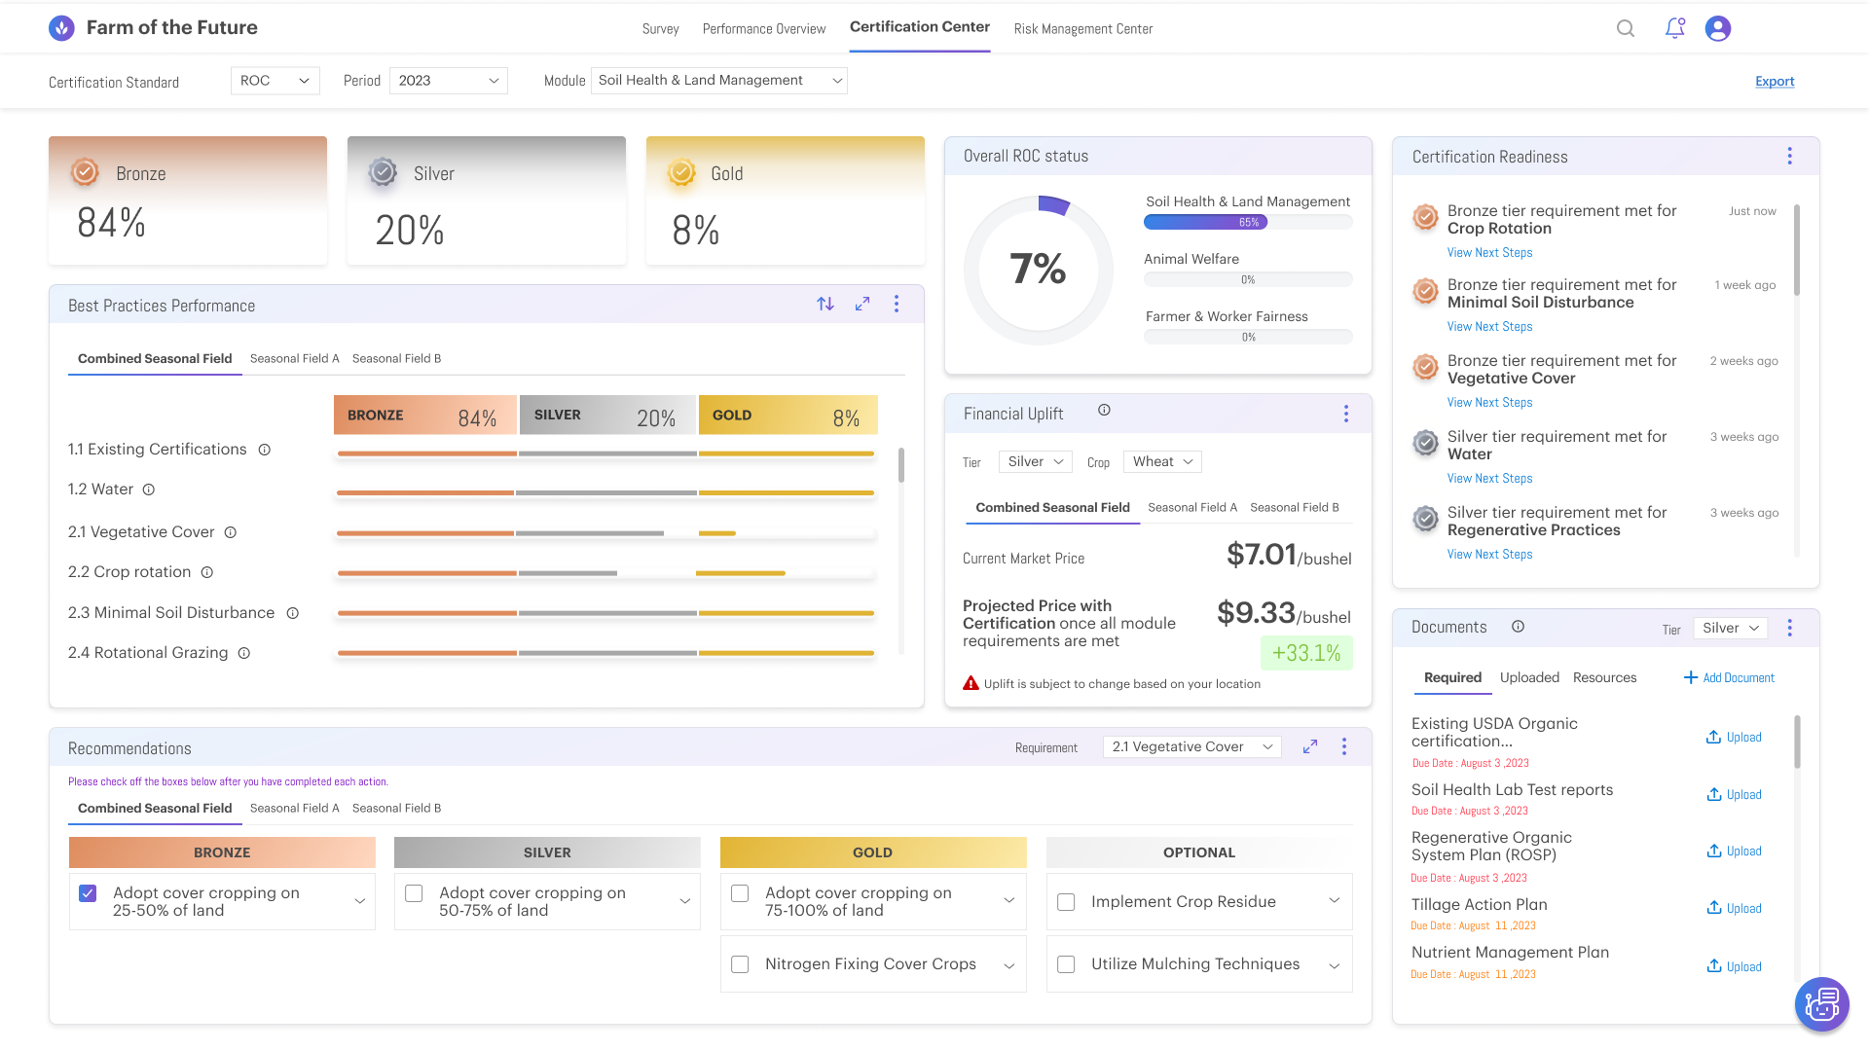Open Certification Readiness three-dot menu
Screen dimensions: 1869x1051
1789,157
